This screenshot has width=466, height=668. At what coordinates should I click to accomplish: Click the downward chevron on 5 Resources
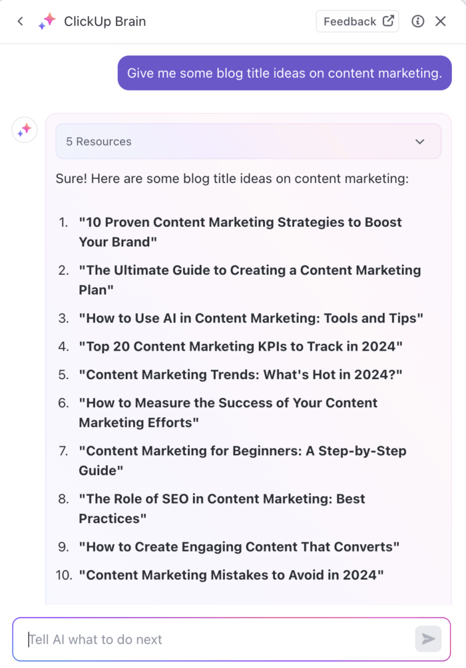[x=420, y=142]
